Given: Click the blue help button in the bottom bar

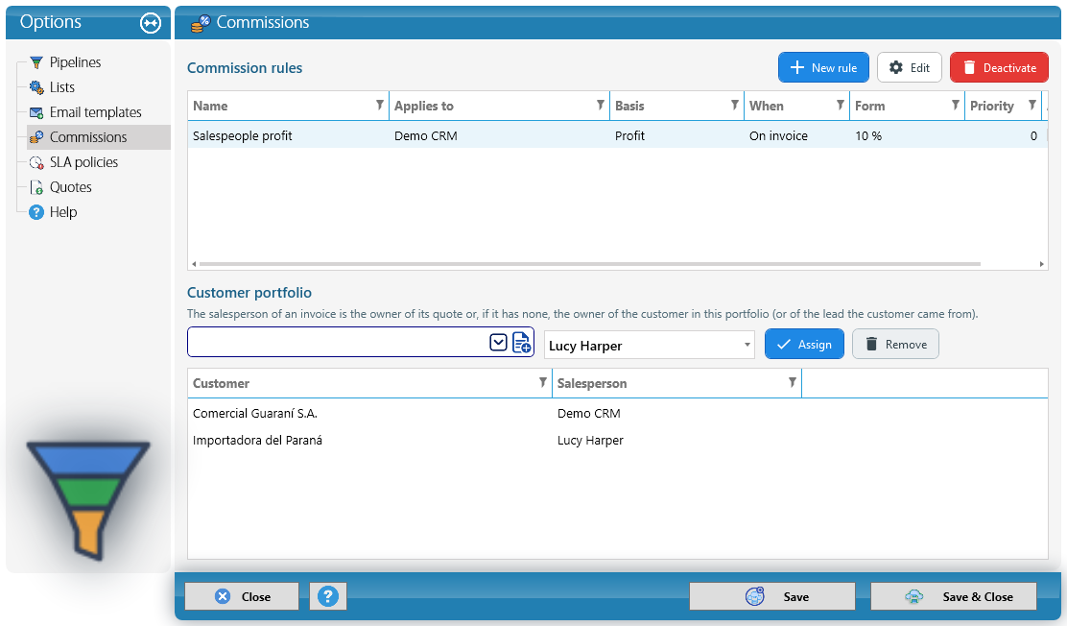Looking at the screenshot, I should click(328, 596).
